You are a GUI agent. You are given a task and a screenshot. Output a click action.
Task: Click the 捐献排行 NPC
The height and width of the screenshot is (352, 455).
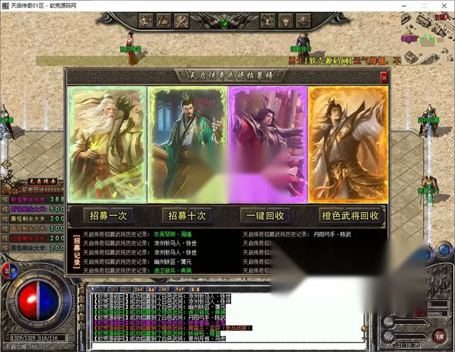point(302,45)
